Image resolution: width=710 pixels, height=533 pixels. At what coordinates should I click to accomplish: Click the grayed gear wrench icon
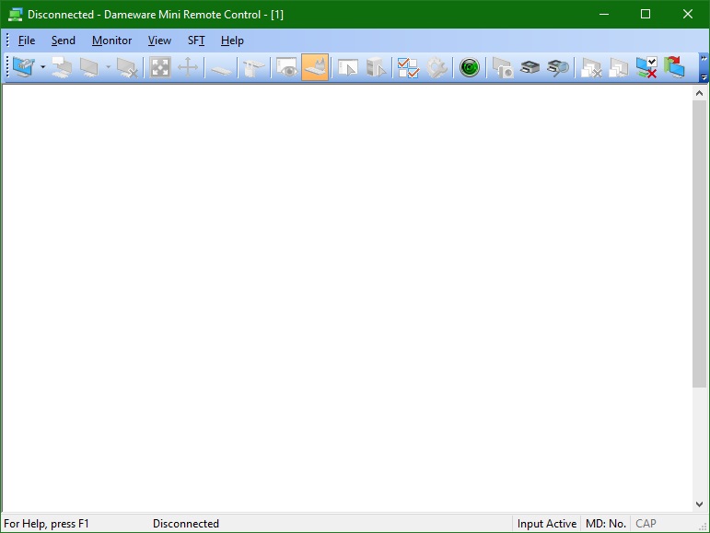tap(436, 67)
